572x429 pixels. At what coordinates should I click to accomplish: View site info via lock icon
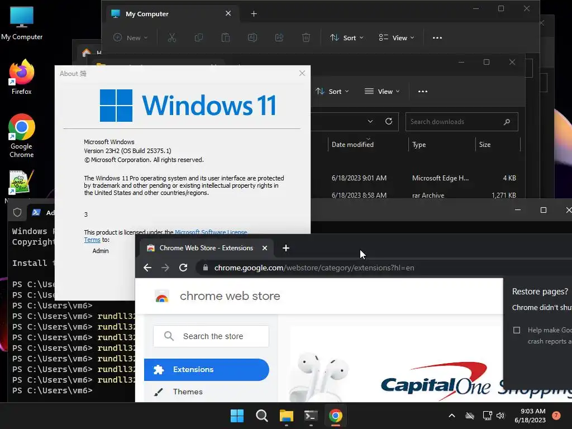pyautogui.click(x=206, y=268)
